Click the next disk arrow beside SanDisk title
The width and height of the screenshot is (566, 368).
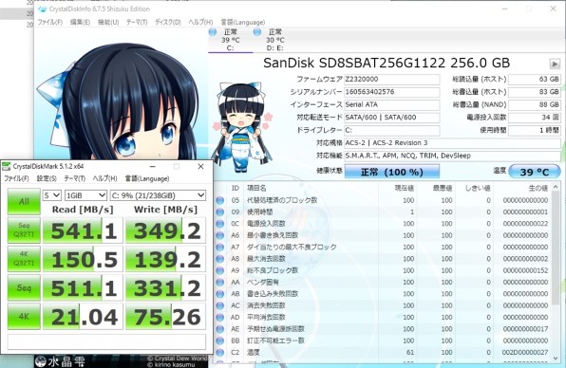coord(555,64)
